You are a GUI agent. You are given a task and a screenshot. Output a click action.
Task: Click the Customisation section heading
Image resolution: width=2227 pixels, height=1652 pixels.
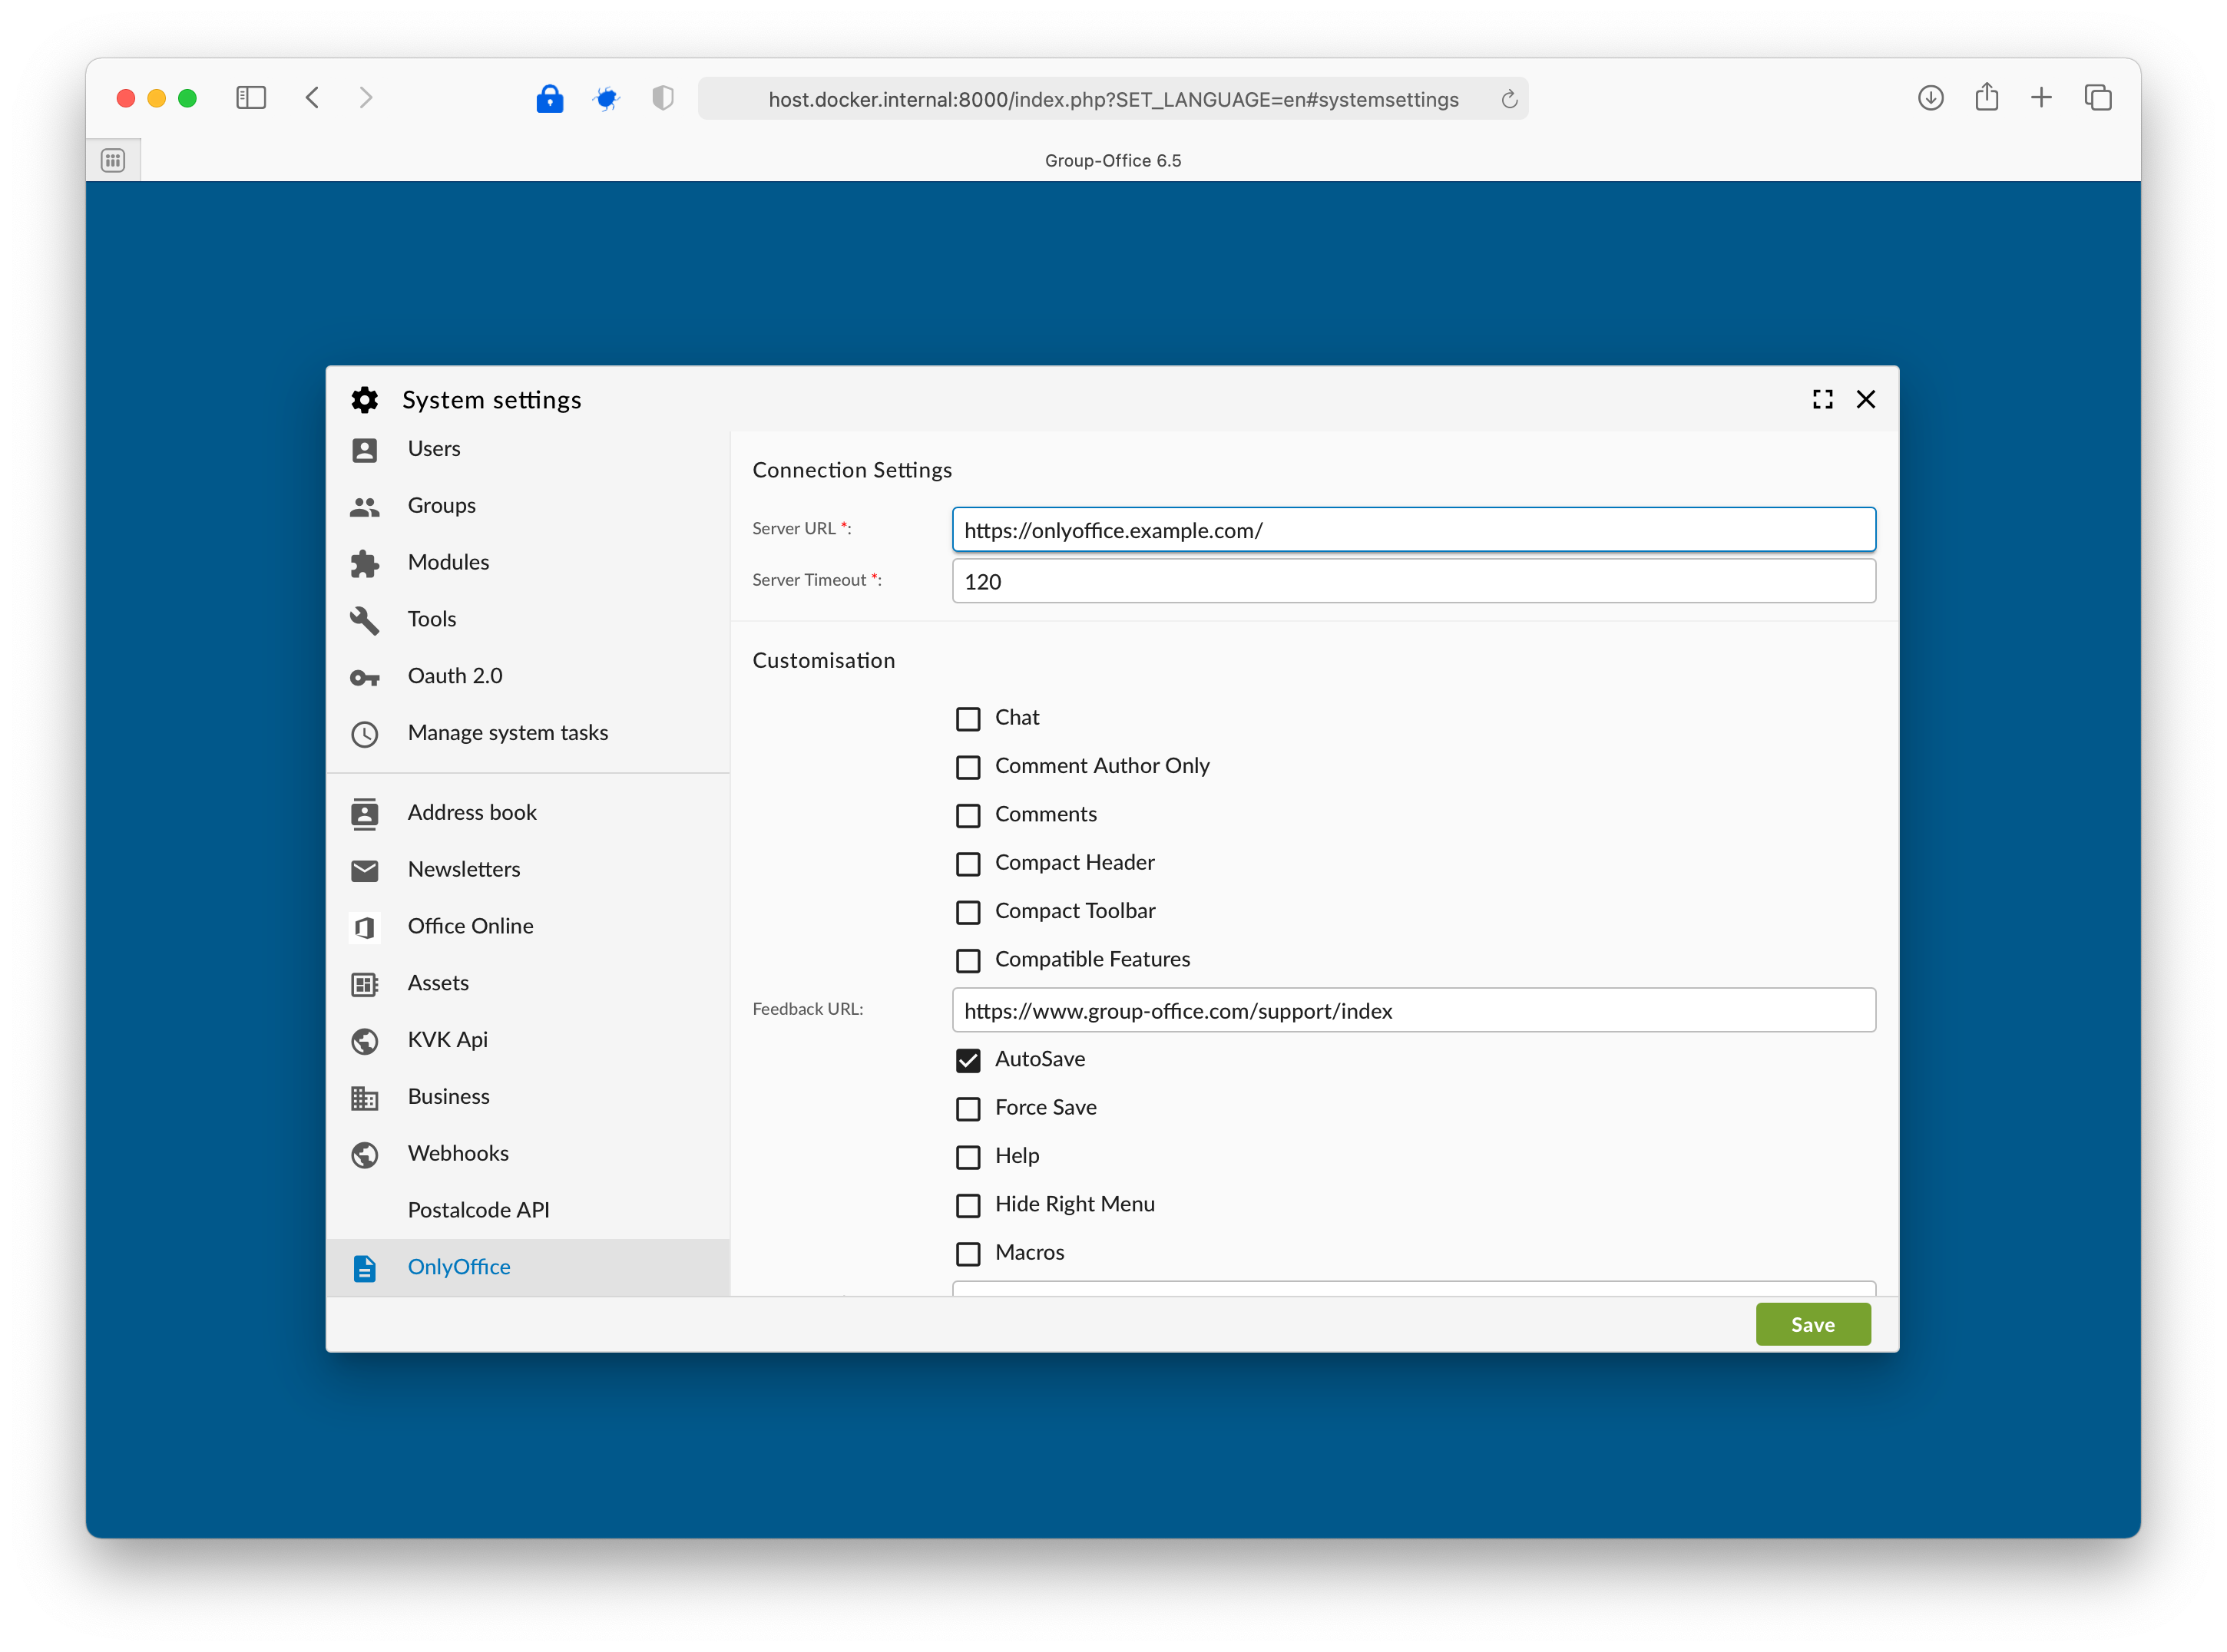[x=823, y=661]
